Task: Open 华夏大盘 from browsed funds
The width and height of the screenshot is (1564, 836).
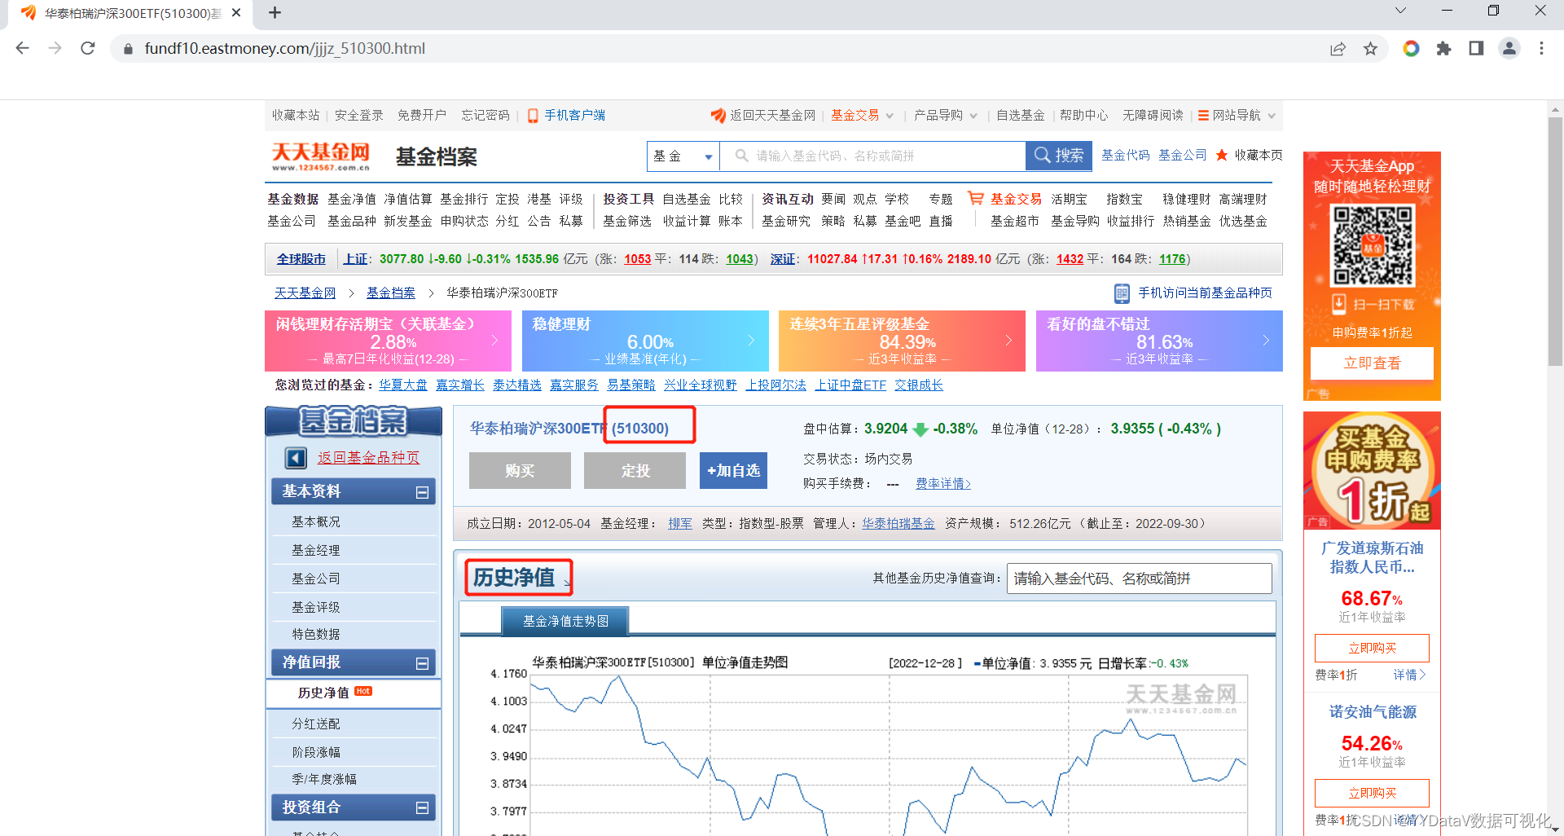Action: 402,385
